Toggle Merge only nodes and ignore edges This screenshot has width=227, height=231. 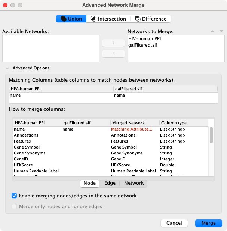pos(15,206)
